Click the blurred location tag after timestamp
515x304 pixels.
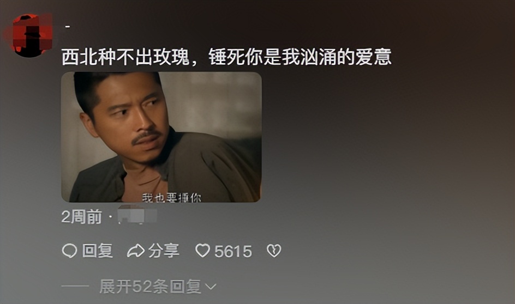(x=137, y=215)
